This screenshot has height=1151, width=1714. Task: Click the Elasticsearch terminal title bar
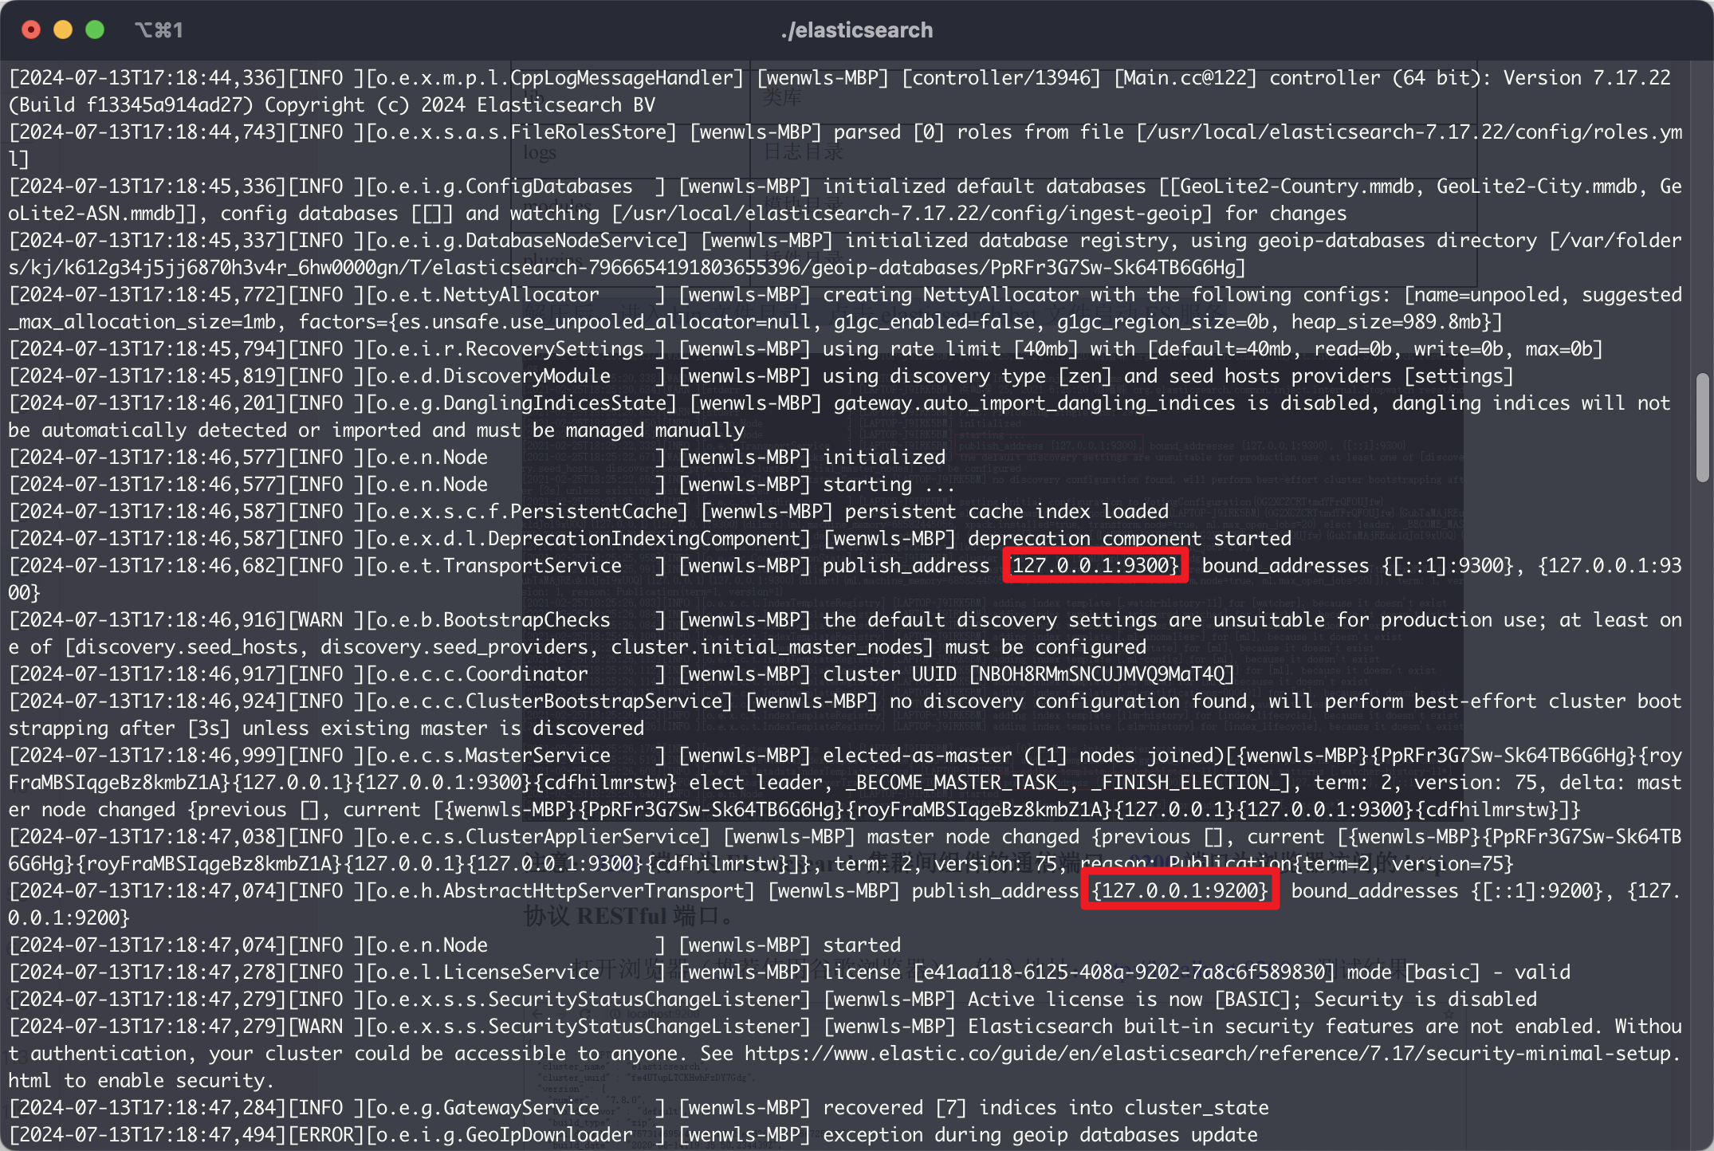(x=857, y=29)
